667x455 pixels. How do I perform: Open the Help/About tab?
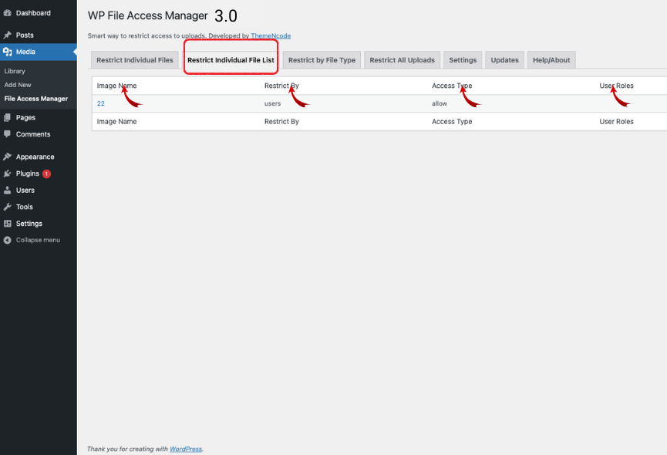tap(551, 60)
